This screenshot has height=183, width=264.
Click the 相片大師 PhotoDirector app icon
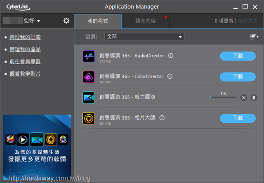(89, 118)
